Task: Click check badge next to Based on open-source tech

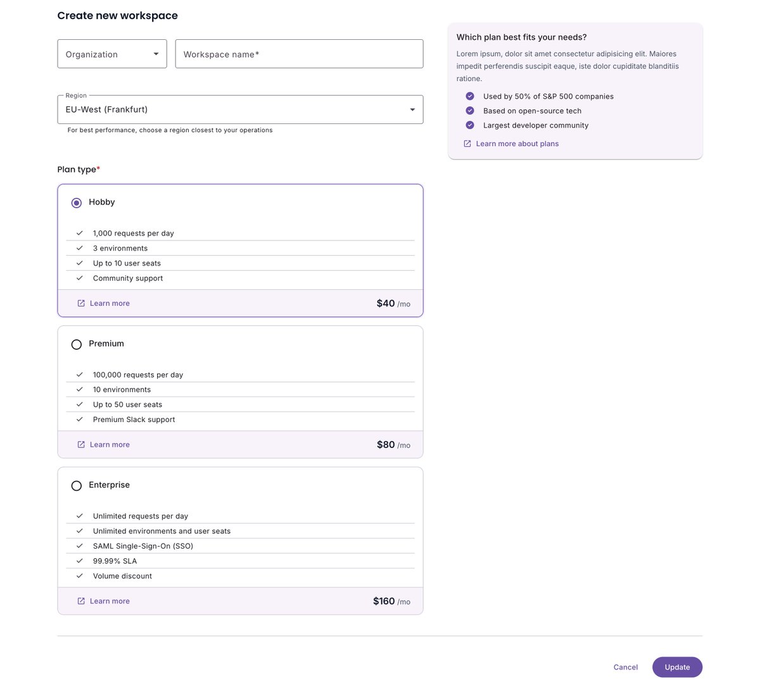Action: pyautogui.click(x=470, y=111)
